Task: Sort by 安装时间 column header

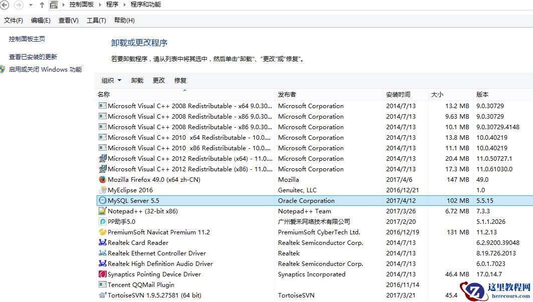Action: pyautogui.click(x=405, y=95)
